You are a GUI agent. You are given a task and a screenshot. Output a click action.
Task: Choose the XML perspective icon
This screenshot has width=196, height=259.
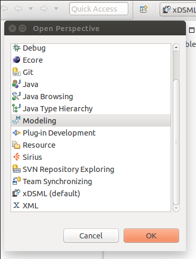(x=16, y=205)
